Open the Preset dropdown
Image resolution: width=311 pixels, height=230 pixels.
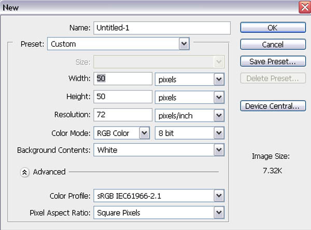pos(183,44)
